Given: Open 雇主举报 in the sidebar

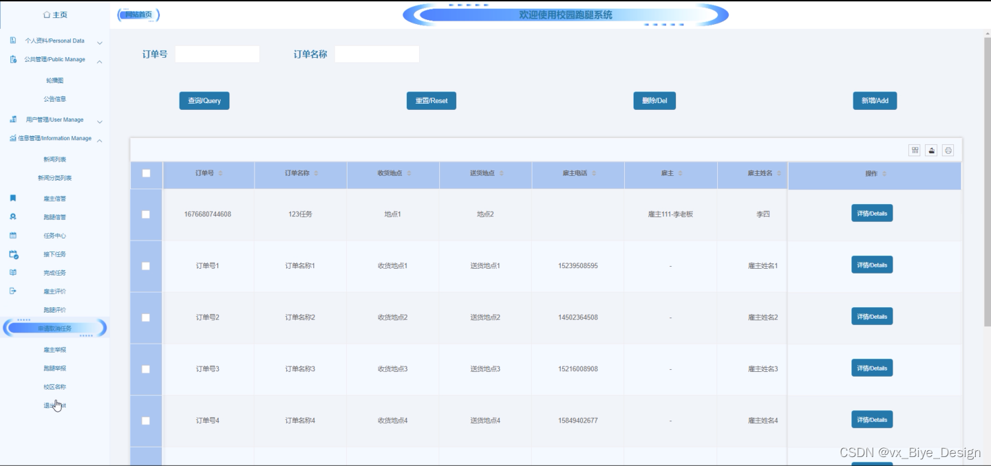Looking at the screenshot, I should click(x=55, y=350).
